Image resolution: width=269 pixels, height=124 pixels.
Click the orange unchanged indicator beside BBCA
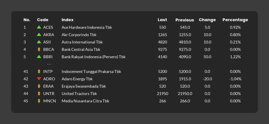pos(39,49)
